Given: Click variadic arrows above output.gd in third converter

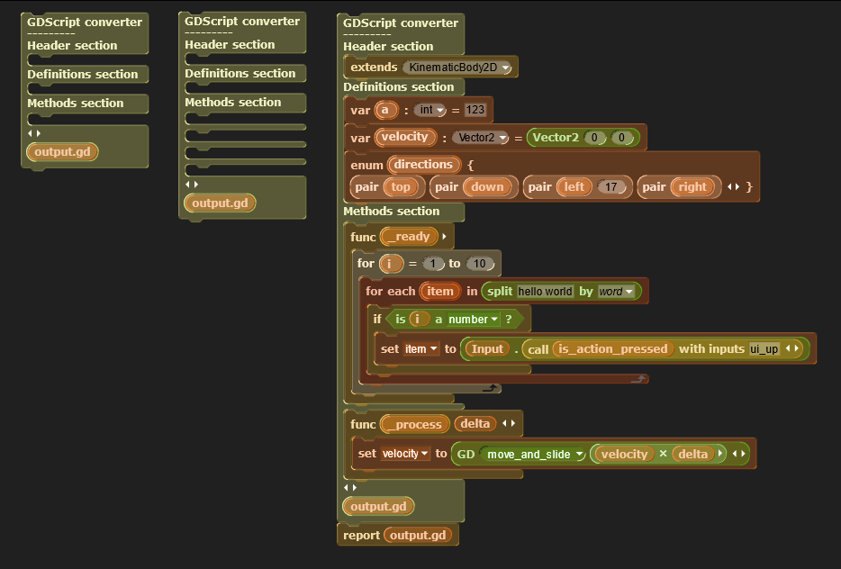Looking at the screenshot, I should coord(349,487).
